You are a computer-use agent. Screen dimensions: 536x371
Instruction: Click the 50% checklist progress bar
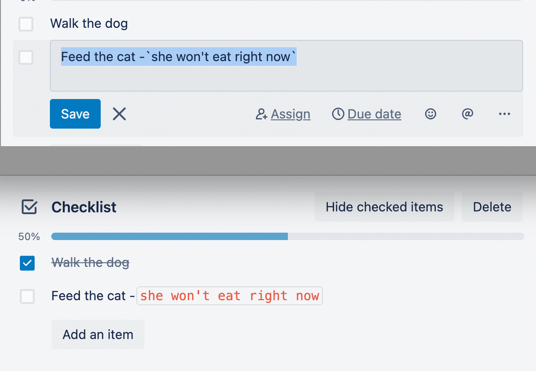click(x=288, y=236)
